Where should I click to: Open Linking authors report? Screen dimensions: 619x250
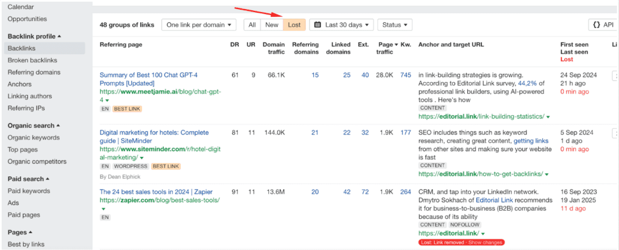click(x=30, y=96)
